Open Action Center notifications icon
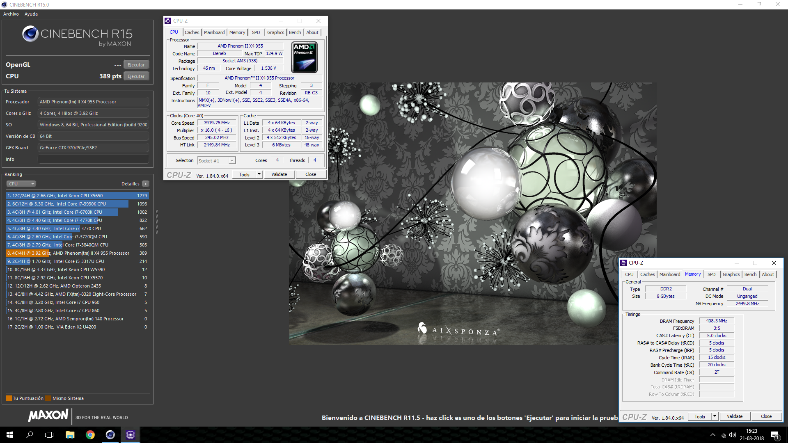Image resolution: width=788 pixels, height=443 pixels. (x=775, y=435)
